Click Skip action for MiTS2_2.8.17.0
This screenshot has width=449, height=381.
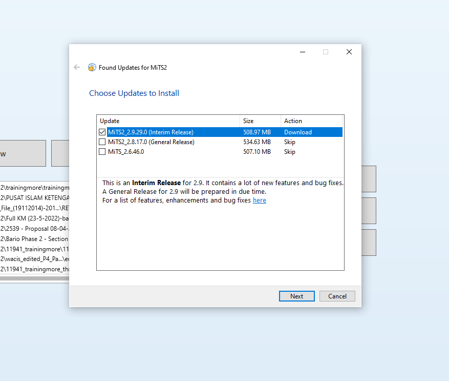click(289, 142)
